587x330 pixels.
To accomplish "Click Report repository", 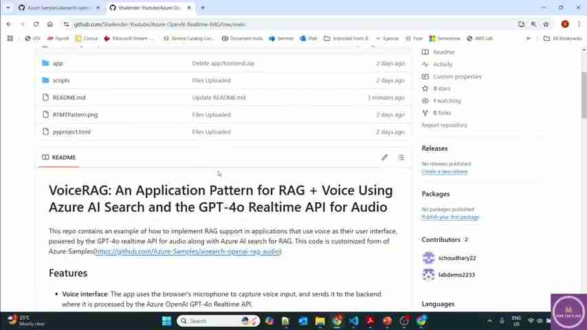I will point(444,125).
